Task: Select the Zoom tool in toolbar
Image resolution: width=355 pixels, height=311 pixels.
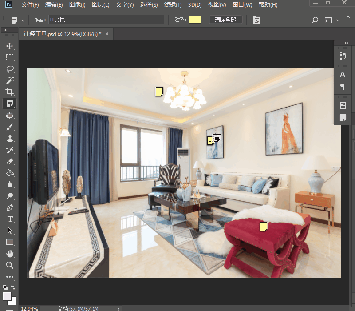Action: click(10, 265)
